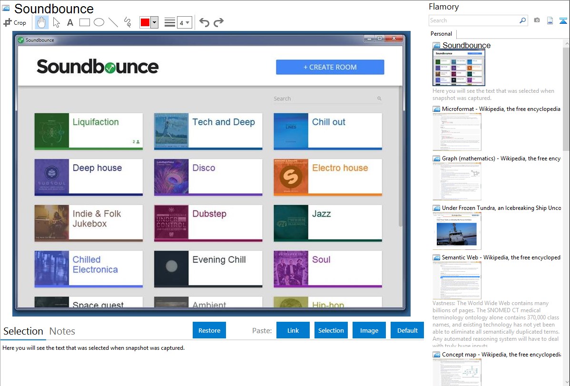Image resolution: width=570 pixels, height=386 pixels.
Task: Select the rectangle shape tool
Action: point(84,22)
